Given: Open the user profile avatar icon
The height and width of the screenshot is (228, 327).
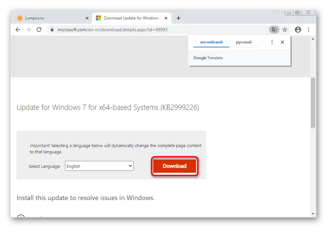Looking at the screenshot, I should (298, 30).
